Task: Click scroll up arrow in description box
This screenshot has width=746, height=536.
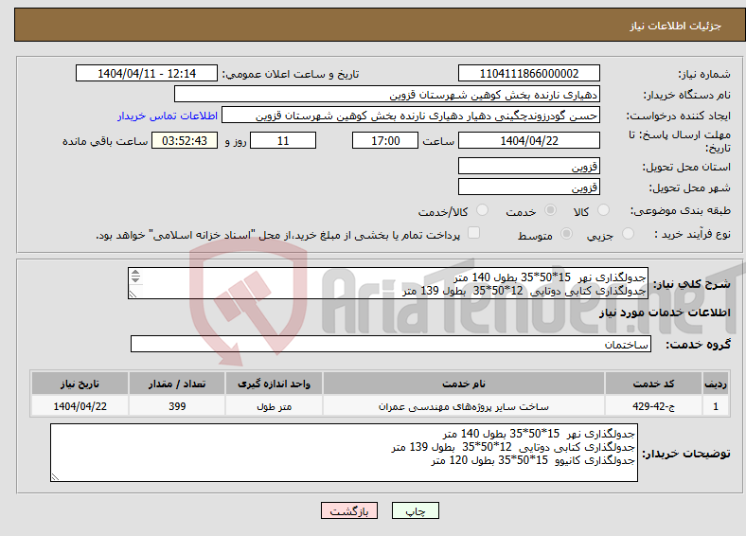Action: (135, 273)
